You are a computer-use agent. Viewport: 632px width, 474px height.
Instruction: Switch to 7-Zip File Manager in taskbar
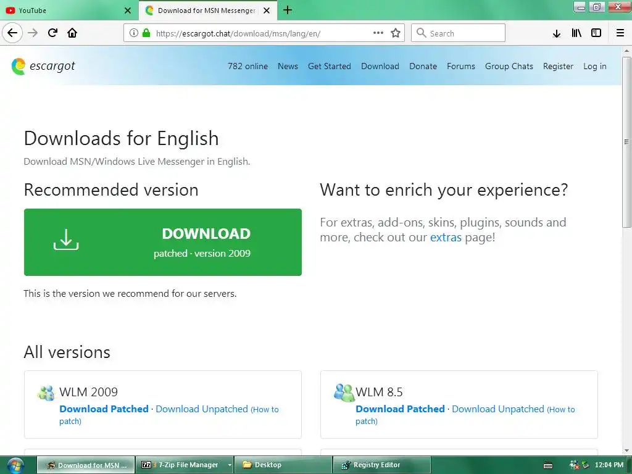pos(181,465)
